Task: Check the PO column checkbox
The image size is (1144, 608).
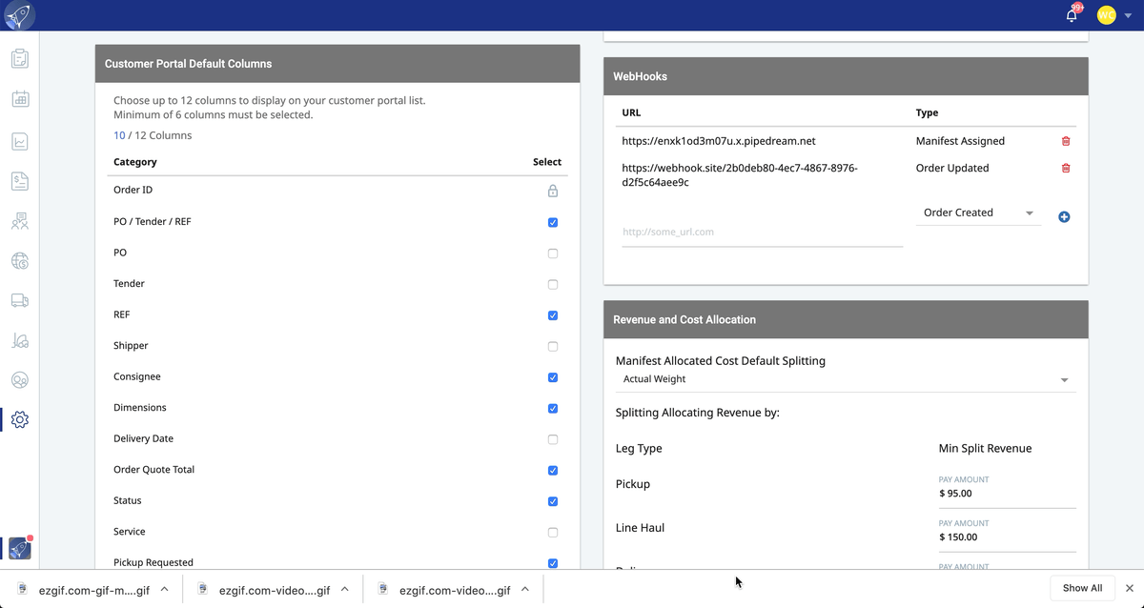Action: tap(553, 253)
